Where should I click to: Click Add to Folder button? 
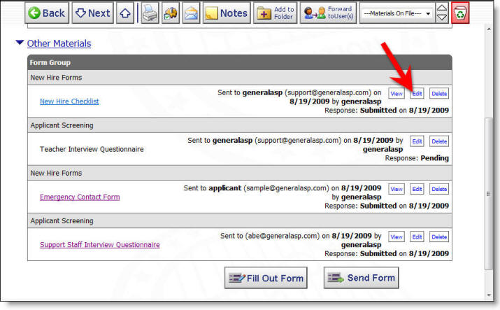coord(275,13)
